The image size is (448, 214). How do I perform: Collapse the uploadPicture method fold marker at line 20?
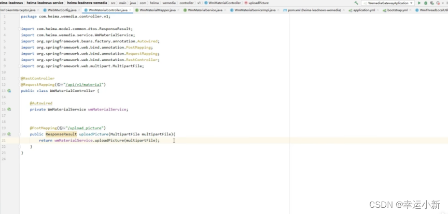pyautogui.click(x=19, y=134)
